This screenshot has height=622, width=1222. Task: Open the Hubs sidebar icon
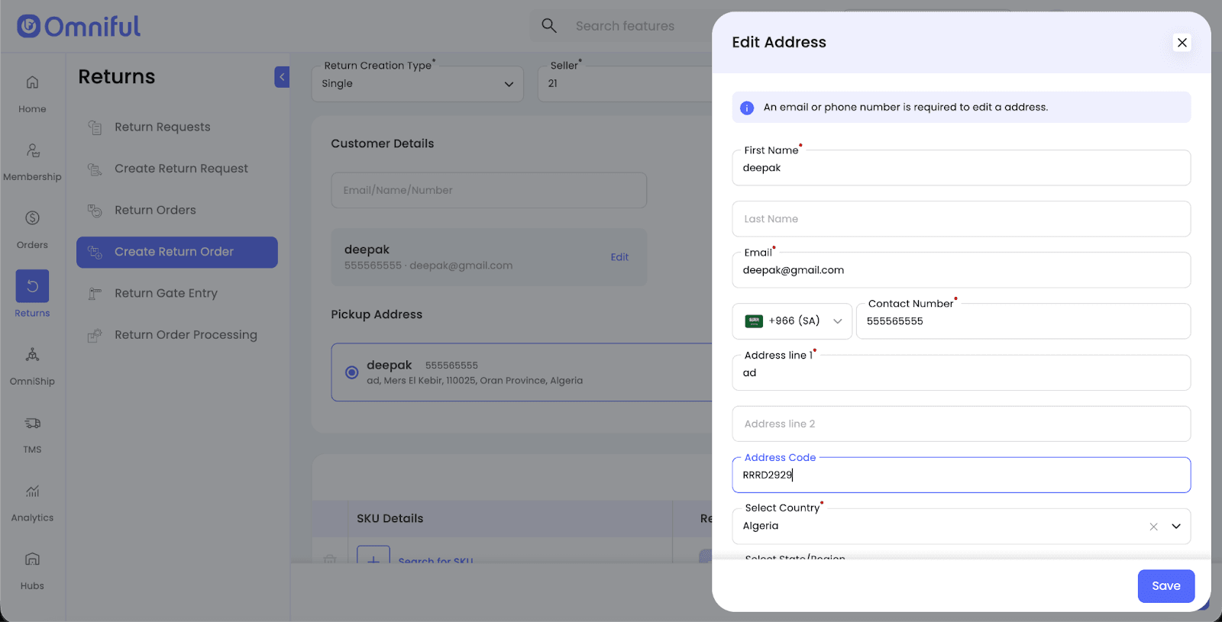click(32, 559)
